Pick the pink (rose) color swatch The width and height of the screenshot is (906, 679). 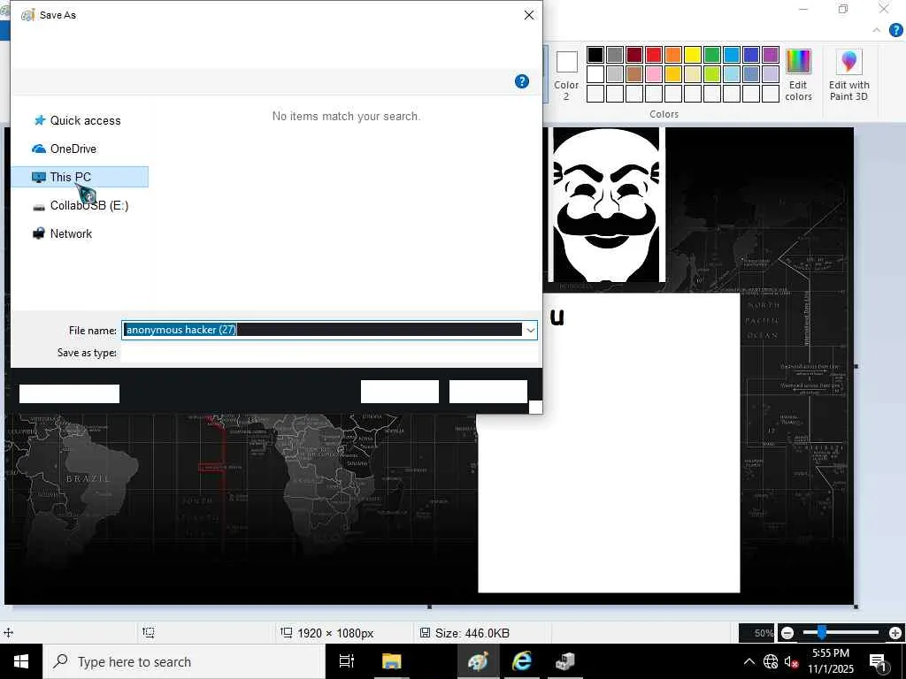coord(654,74)
